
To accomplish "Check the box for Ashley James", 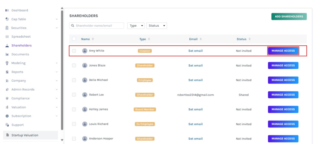I will point(74,109).
